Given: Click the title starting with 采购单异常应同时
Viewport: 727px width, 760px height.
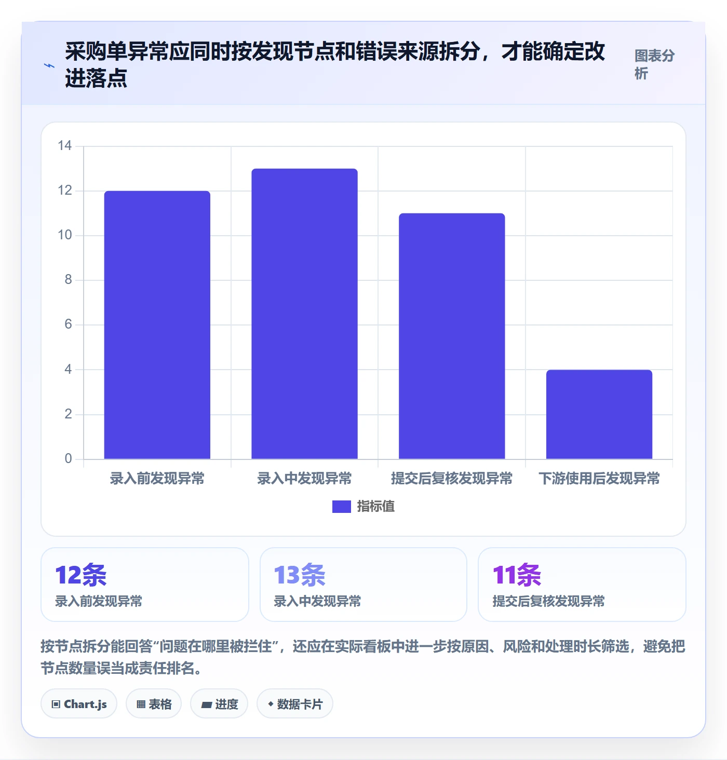Looking at the screenshot, I should coord(335,65).
